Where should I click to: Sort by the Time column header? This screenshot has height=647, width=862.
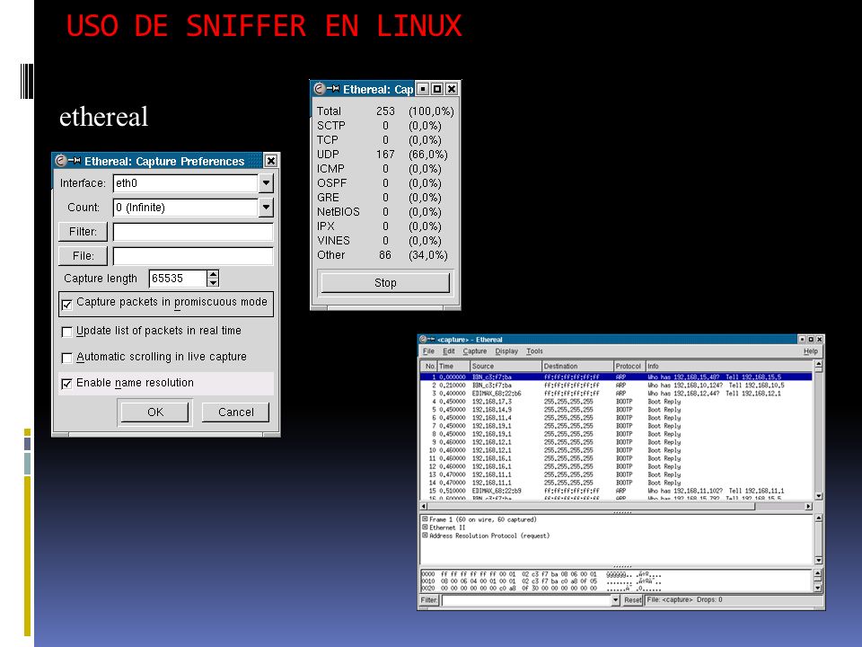(x=453, y=366)
